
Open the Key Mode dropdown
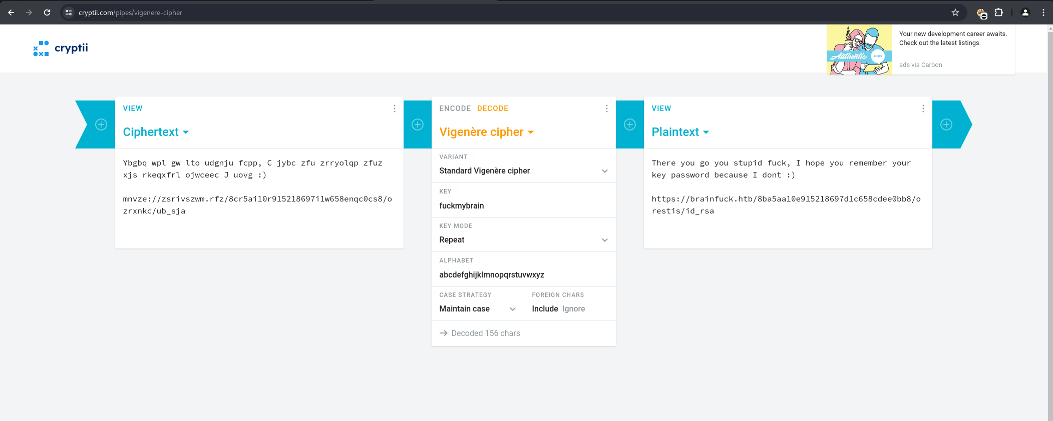(x=523, y=240)
